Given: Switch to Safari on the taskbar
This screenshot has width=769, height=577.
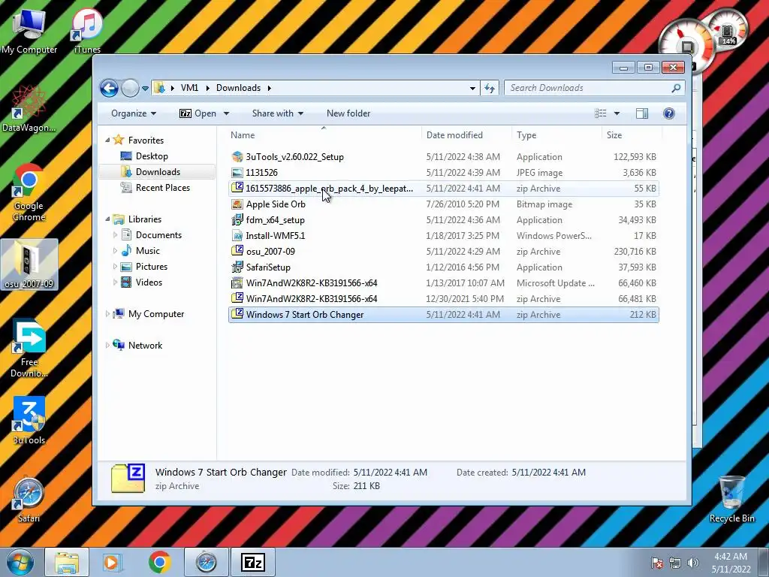Looking at the screenshot, I should [206, 562].
